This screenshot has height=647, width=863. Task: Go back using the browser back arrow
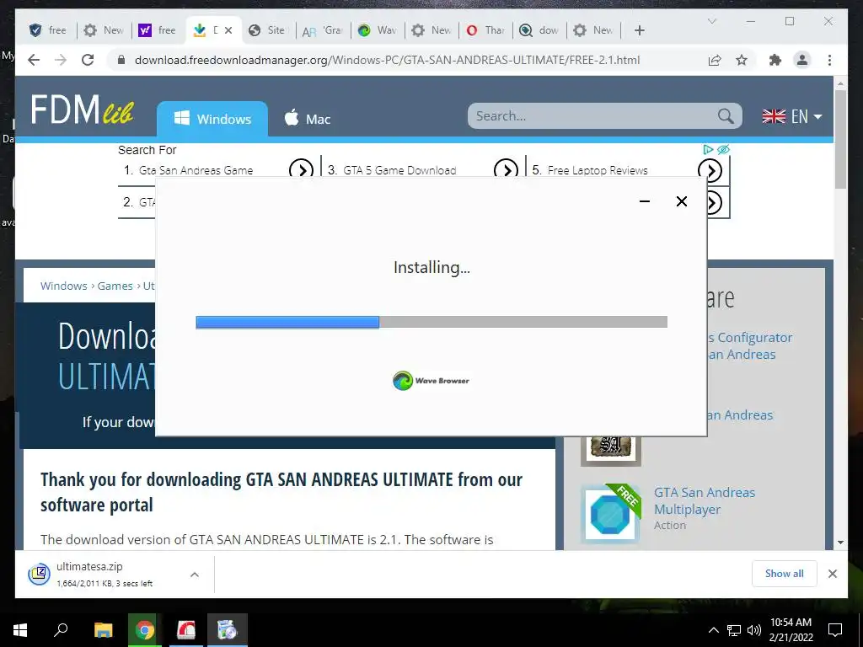[x=34, y=60]
